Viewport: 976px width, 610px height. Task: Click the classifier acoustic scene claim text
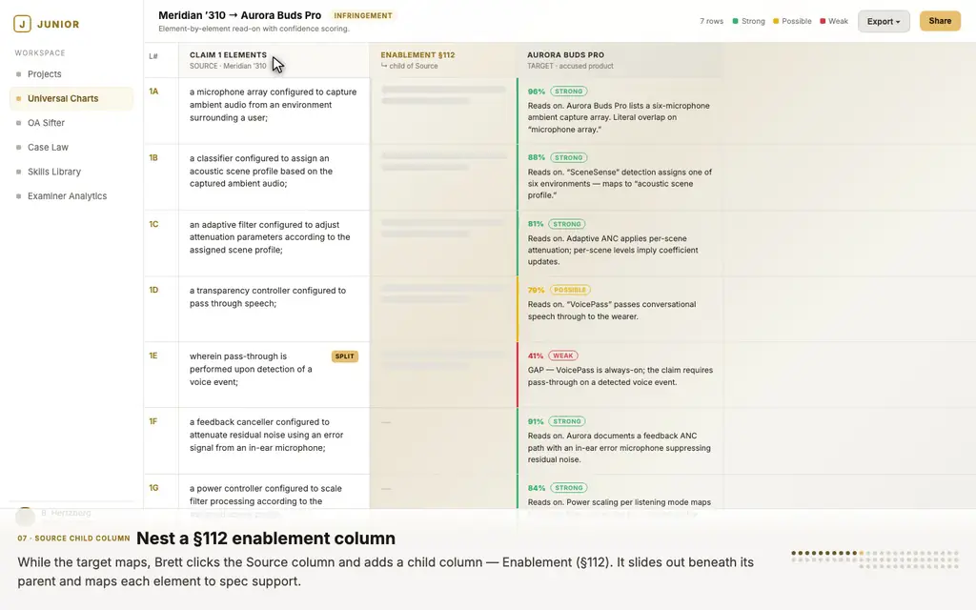[x=261, y=172]
